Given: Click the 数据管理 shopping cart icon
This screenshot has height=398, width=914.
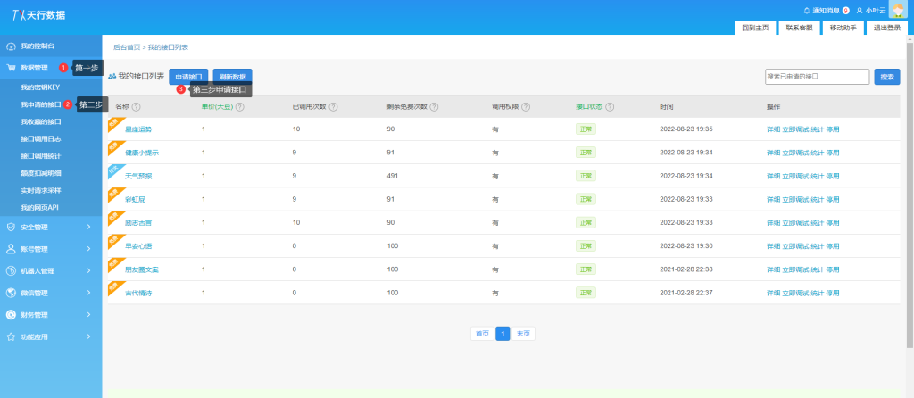Looking at the screenshot, I should point(11,68).
